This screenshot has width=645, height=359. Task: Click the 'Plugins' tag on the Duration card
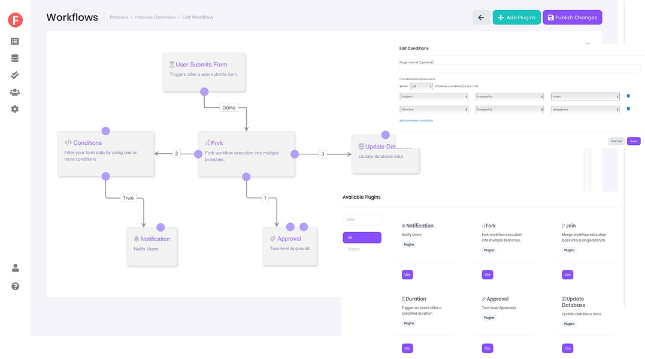pos(409,323)
